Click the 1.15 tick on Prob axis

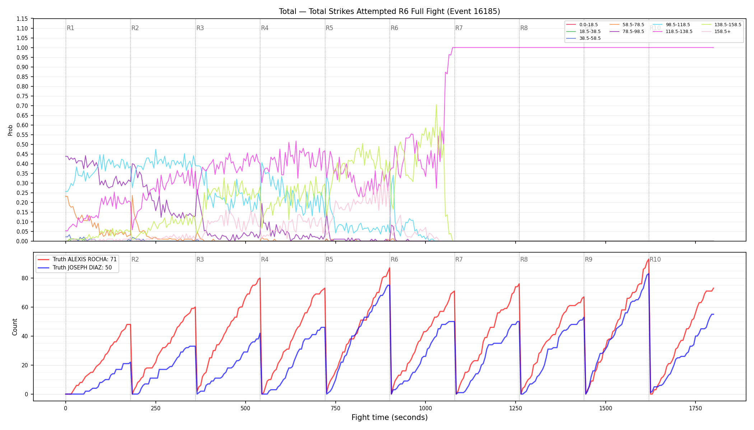point(22,19)
